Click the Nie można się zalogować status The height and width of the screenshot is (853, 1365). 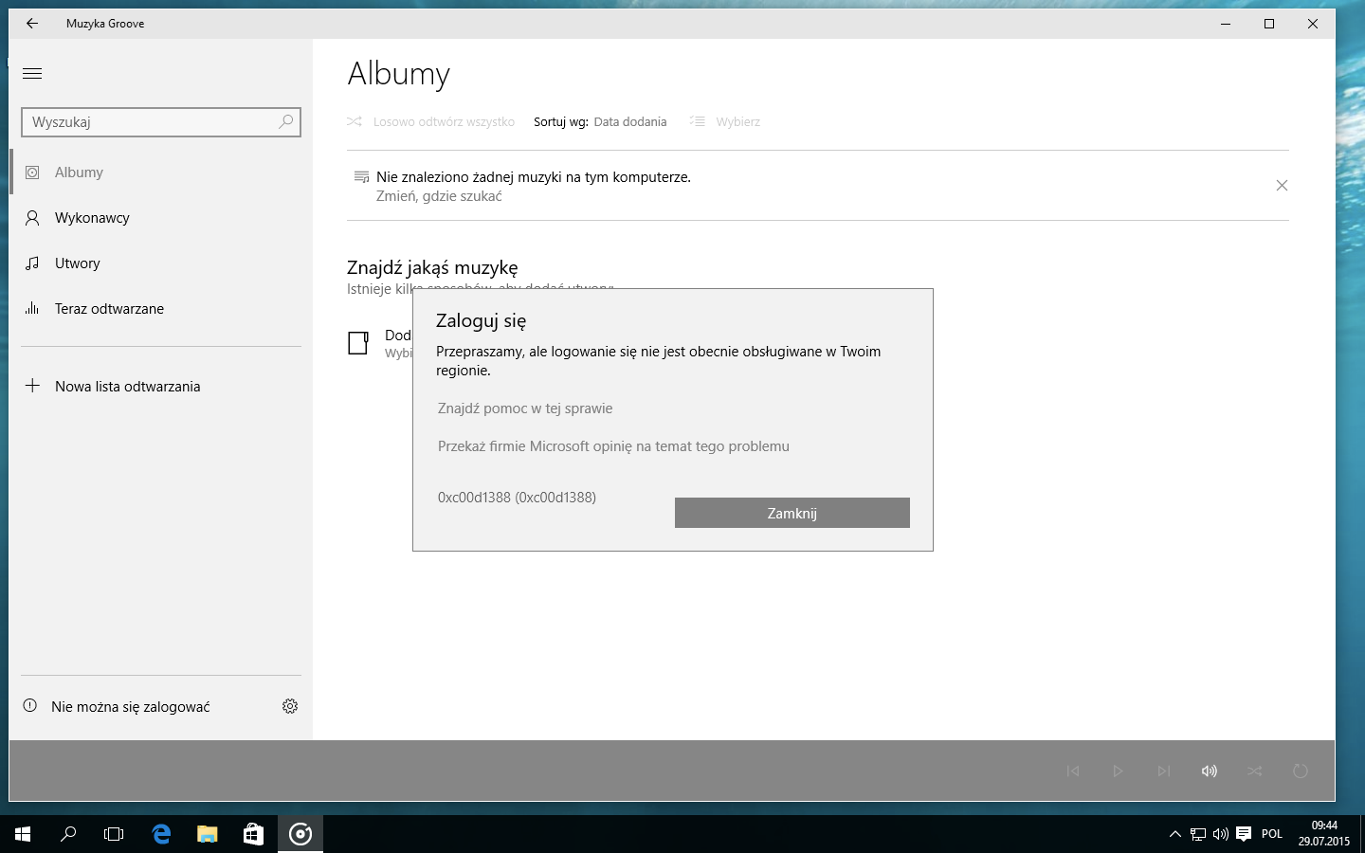pyautogui.click(x=131, y=707)
